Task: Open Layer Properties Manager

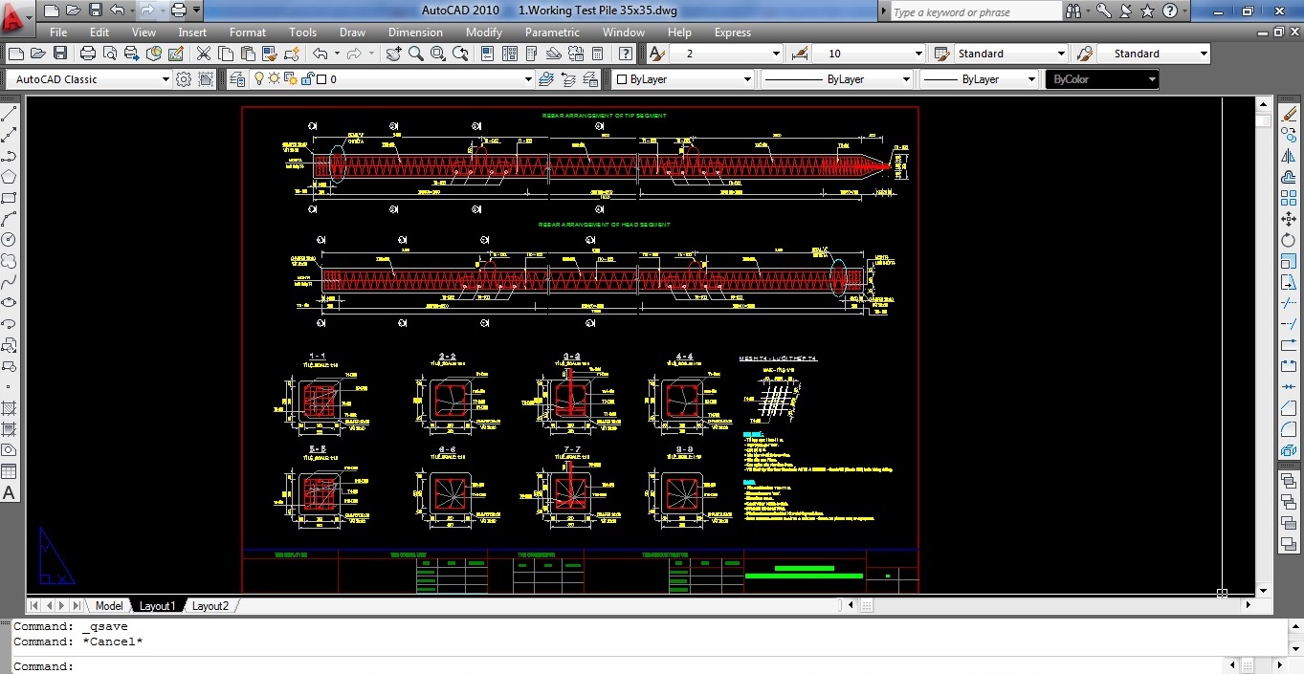Action: pos(236,79)
